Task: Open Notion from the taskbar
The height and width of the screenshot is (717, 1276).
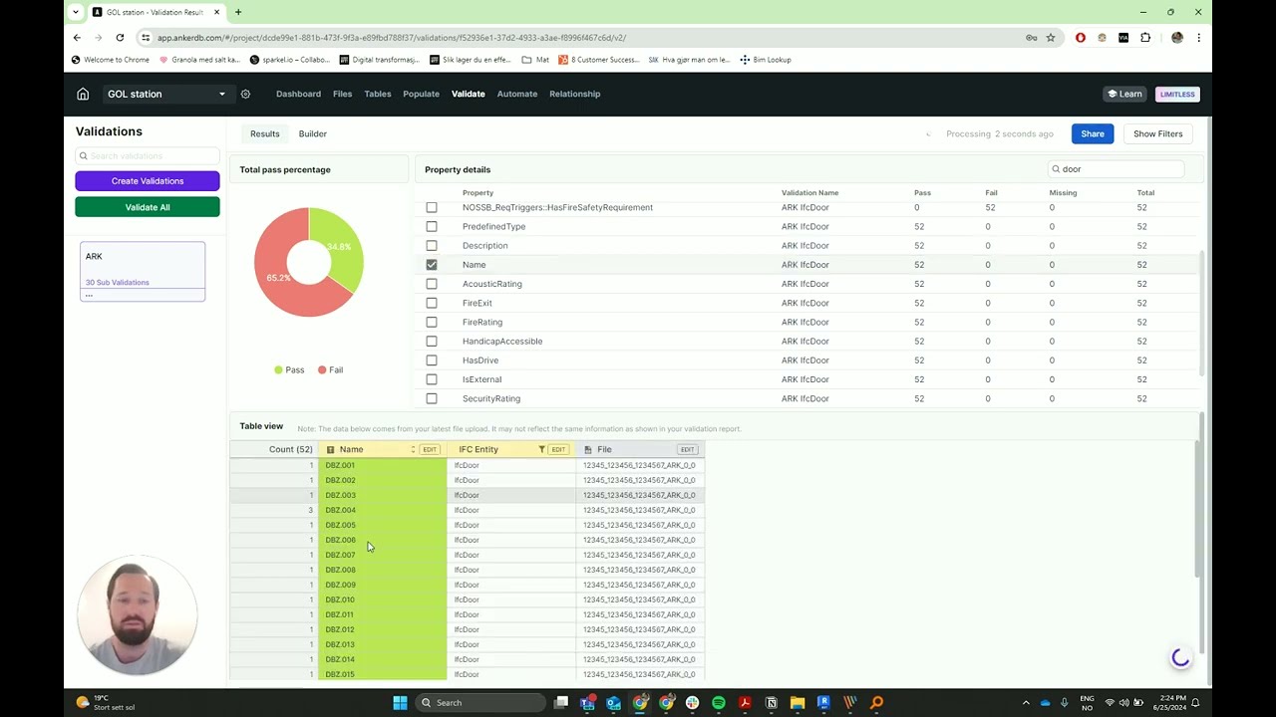Action: (x=771, y=702)
